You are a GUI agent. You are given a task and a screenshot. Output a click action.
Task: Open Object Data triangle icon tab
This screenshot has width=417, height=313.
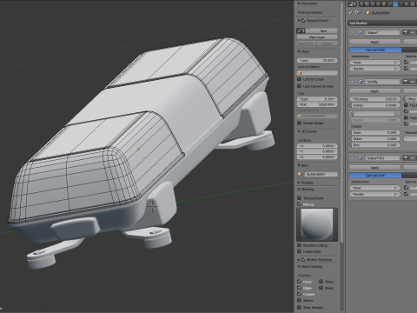pyautogui.click(x=401, y=3)
